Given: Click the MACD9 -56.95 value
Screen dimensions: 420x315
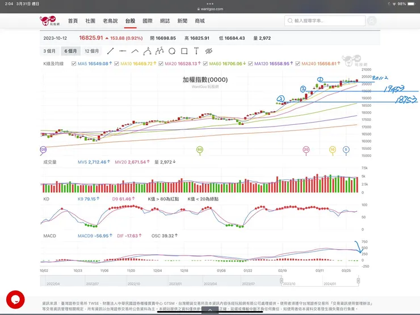Looking at the screenshot, I should click(x=95, y=236).
